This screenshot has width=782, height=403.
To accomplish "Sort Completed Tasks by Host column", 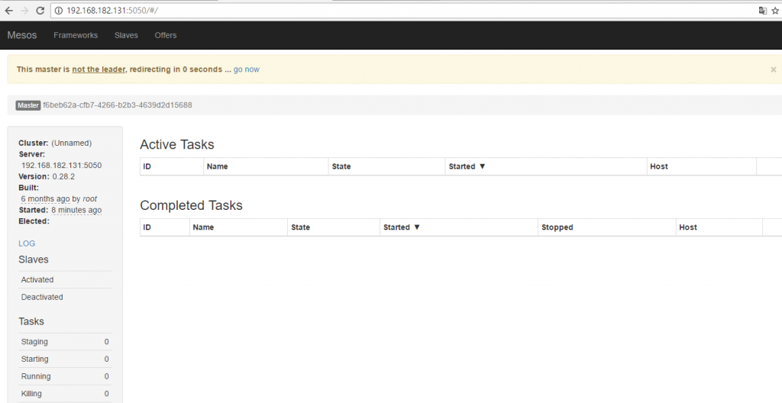I will pos(719,227).
